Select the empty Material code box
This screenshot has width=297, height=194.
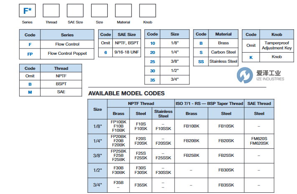[x=123, y=10]
